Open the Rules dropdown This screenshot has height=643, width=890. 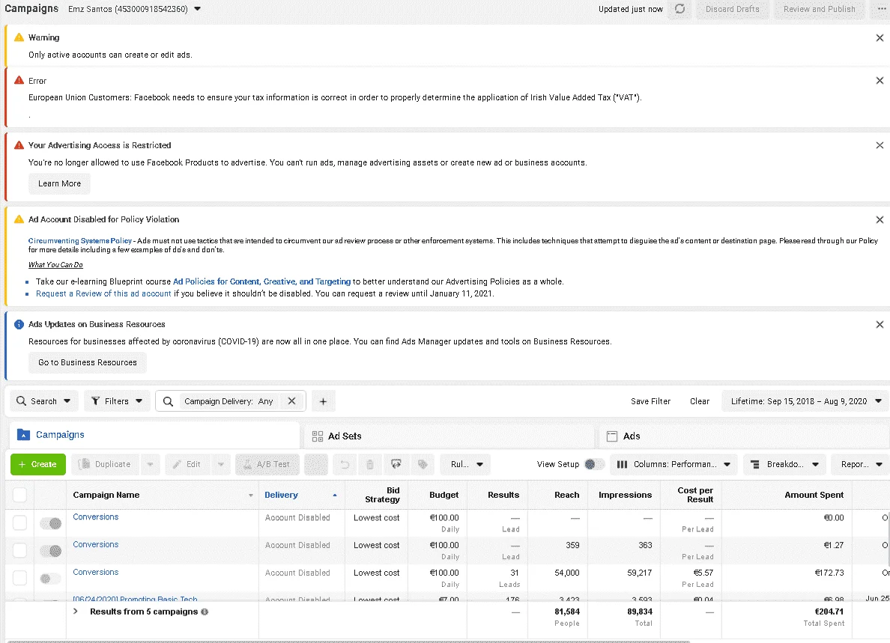(465, 464)
